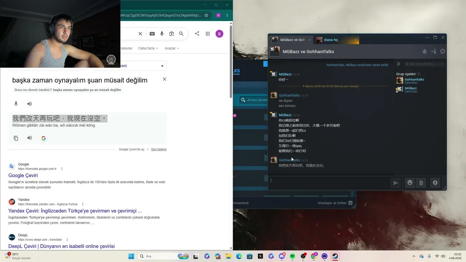Open the Chrome three-dot menu
Screen dimensions: 466x262
227,15
